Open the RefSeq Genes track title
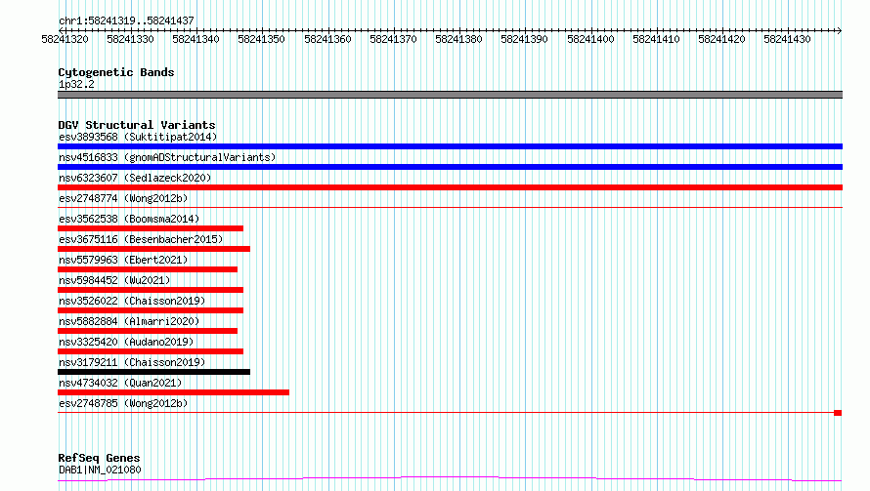The width and height of the screenshot is (870, 491). pos(99,458)
